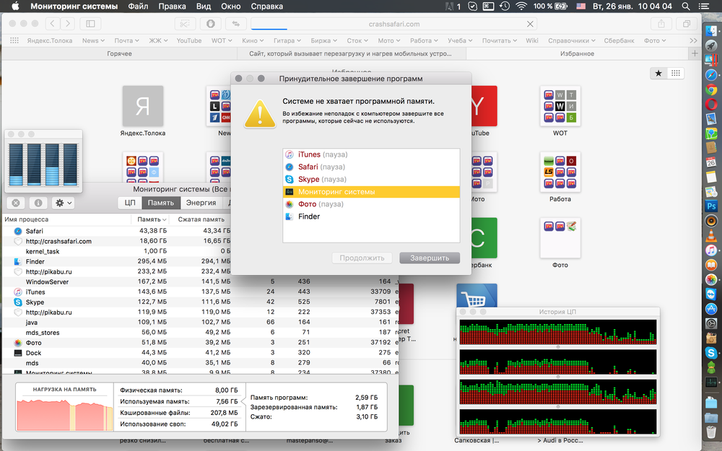Open Time Machine menu bar icon
Screen dimensions: 722x451
[504, 6]
